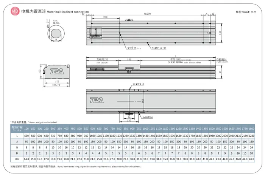Select stroke column 100 header
Viewport: 265px width, 178px height.
pyautogui.click(x=26, y=128)
